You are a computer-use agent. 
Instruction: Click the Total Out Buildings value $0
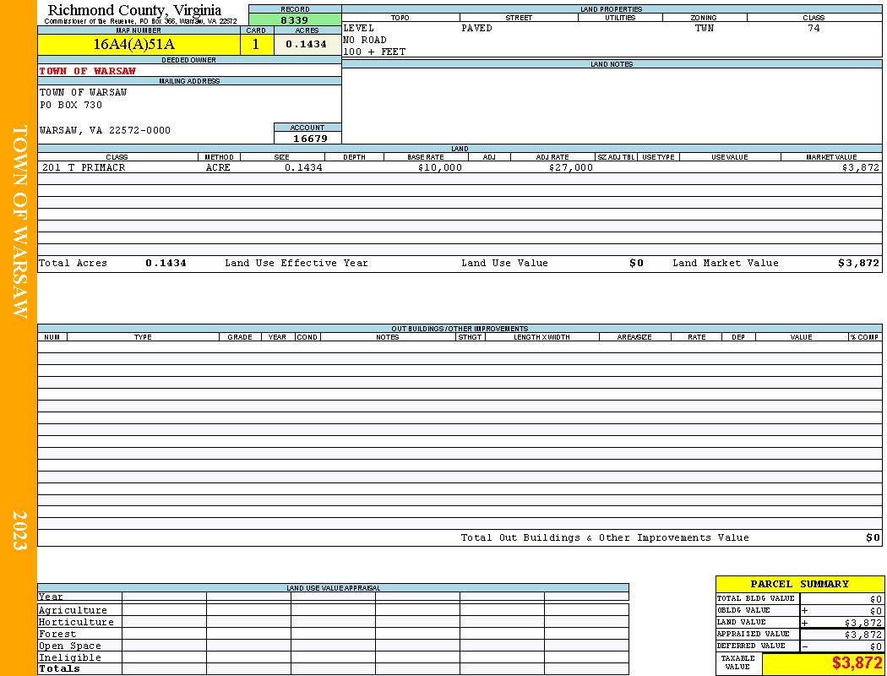(x=873, y=537)
